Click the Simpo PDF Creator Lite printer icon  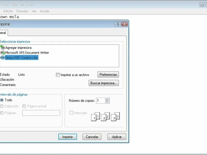pos(3,58)
